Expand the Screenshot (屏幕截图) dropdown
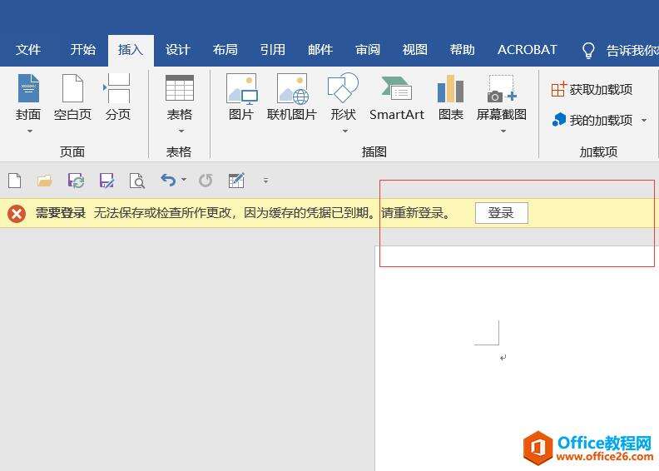The image size is (659, 471). (x=502, y=131)
